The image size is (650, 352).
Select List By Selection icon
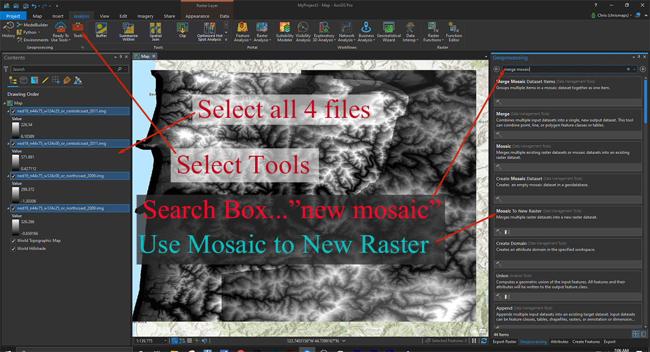[x=34, y=81]
